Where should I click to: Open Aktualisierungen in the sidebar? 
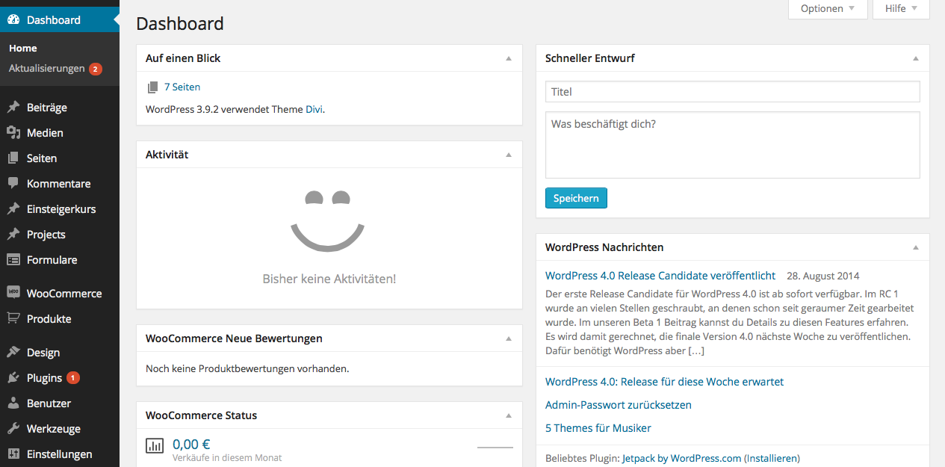point(47,69)
